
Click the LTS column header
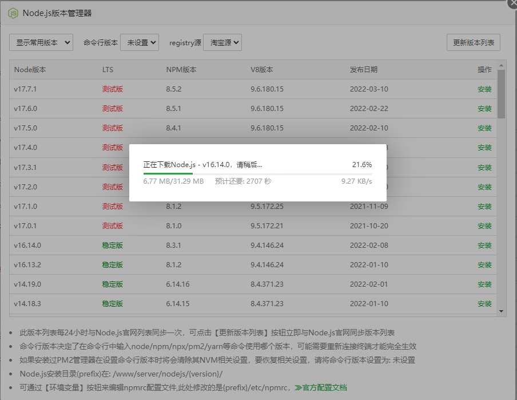click(108, 70)
